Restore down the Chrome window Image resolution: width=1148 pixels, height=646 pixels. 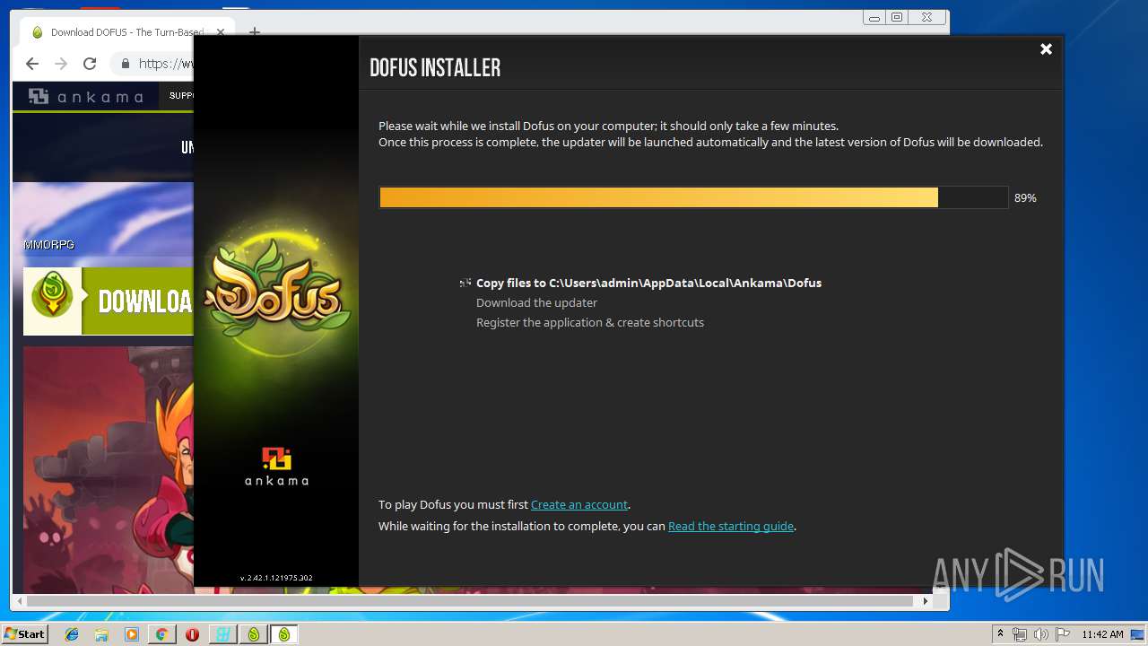[x=896, y=17]
